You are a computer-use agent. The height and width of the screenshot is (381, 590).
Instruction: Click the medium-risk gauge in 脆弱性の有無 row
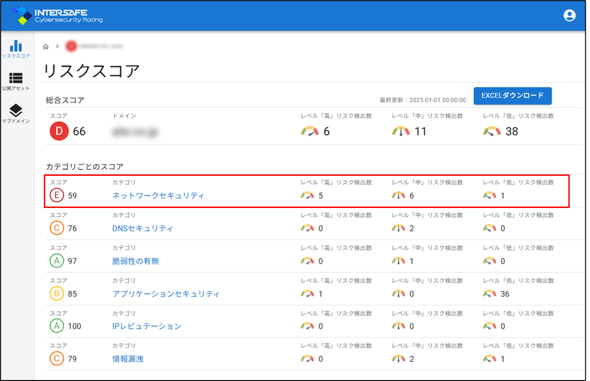[399, 261]
